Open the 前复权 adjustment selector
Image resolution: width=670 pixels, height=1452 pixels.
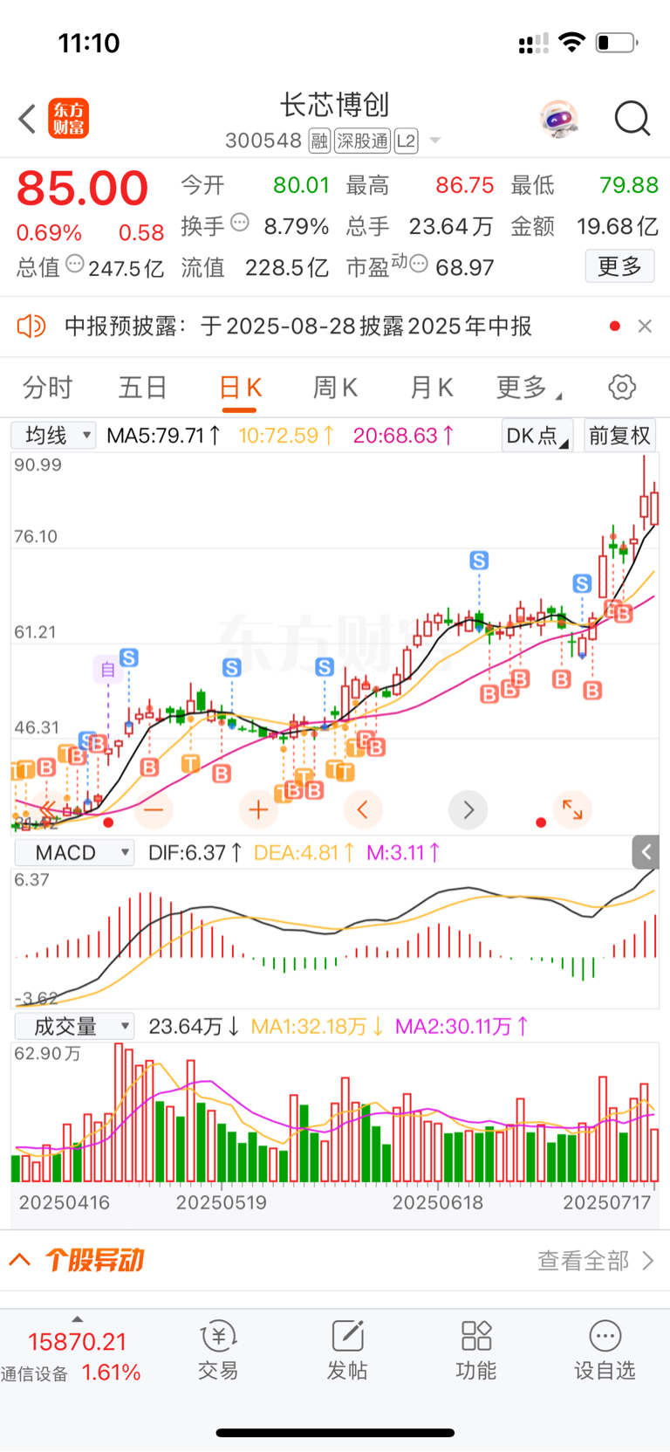pyautogui.click(x=619, y=436)
